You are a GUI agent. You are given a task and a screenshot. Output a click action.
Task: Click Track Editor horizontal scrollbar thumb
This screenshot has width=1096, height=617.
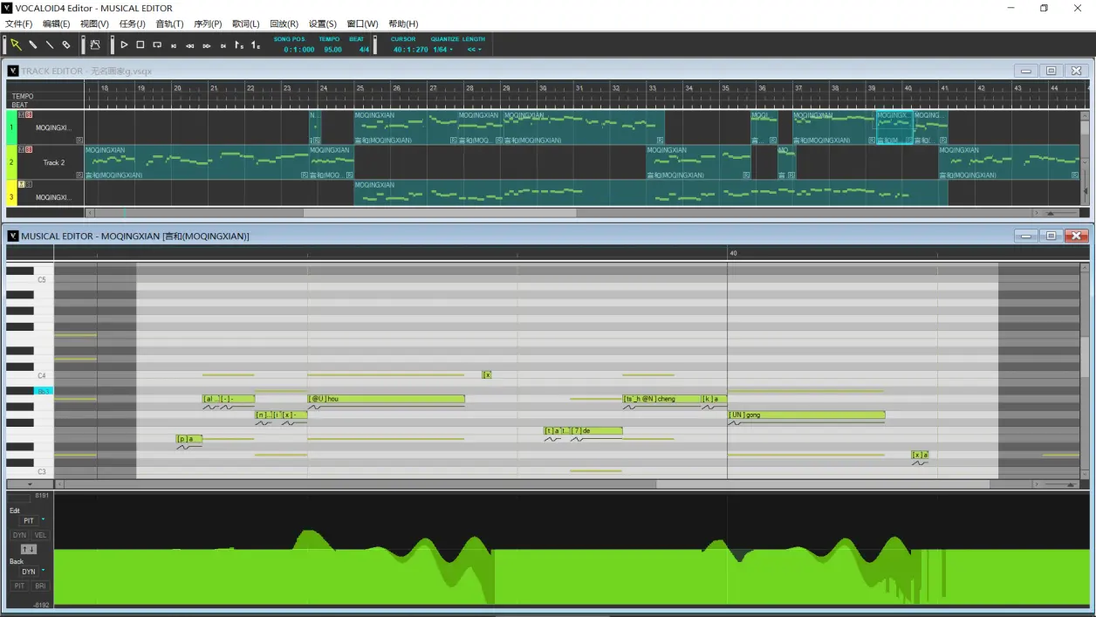(x=440, y=212)
